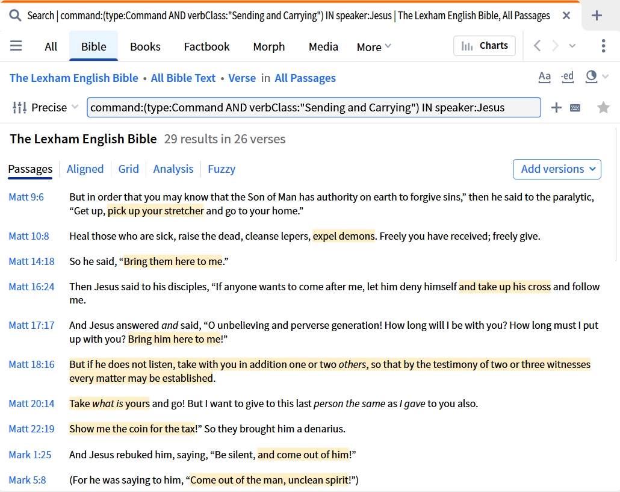Save search as favorite with star

click(x=603, y=107)
